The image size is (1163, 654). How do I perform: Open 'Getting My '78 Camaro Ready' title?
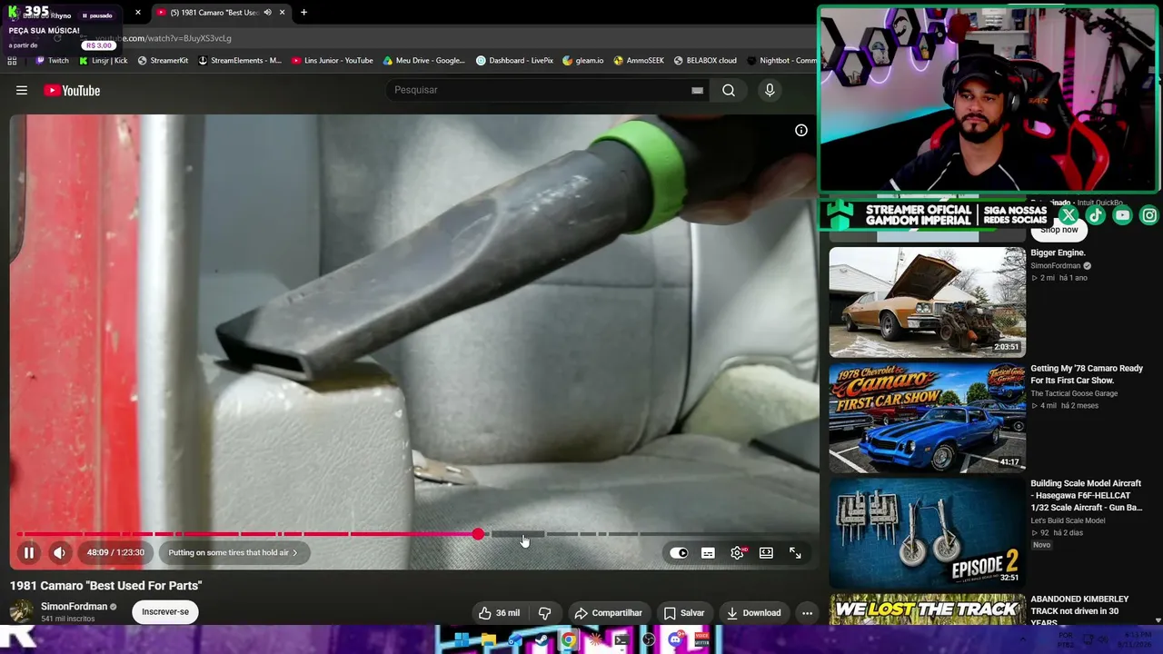(1087, 374)
